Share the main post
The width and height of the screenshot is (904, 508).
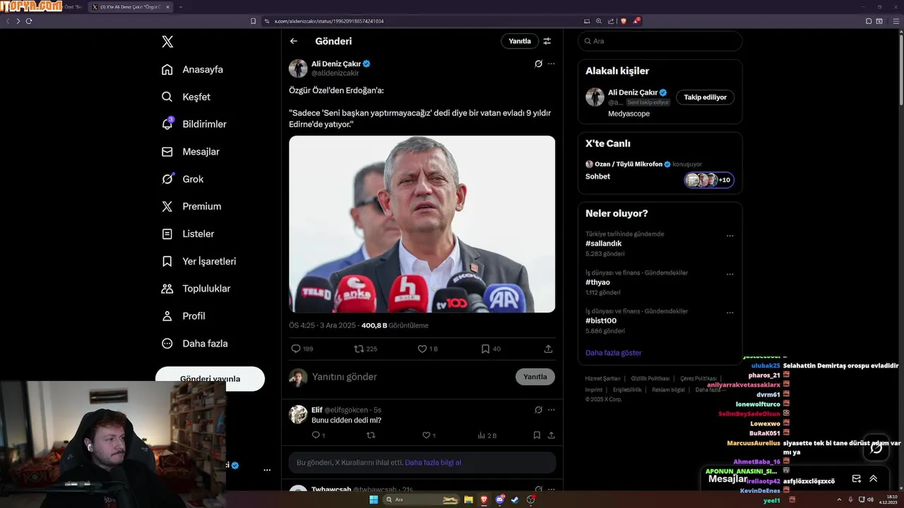tap(548, 349)
